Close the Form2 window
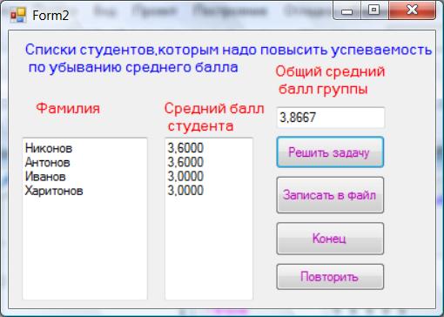This screenshot has height=317, width=444. tap(412, 10)
